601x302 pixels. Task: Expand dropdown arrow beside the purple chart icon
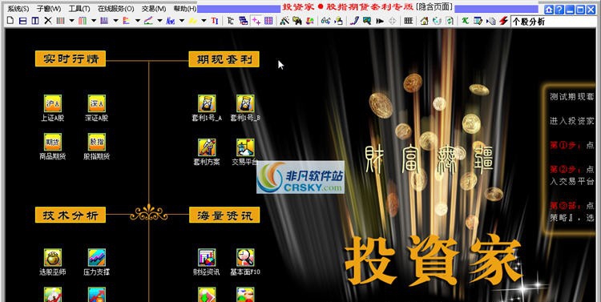[x=115, y=21]
